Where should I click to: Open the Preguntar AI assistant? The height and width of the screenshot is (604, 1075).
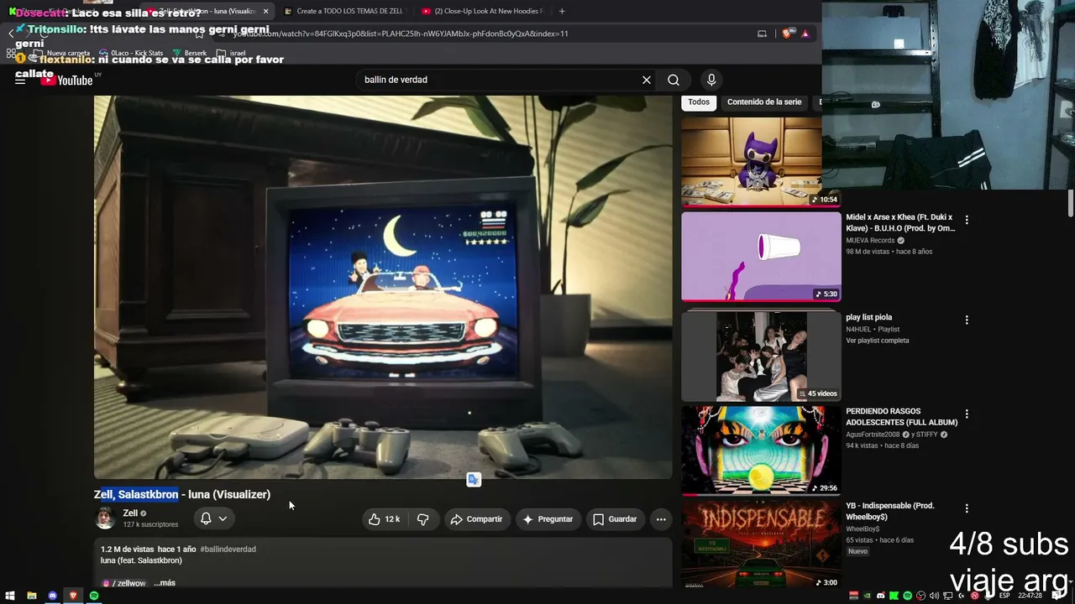[x=548, y=519]
